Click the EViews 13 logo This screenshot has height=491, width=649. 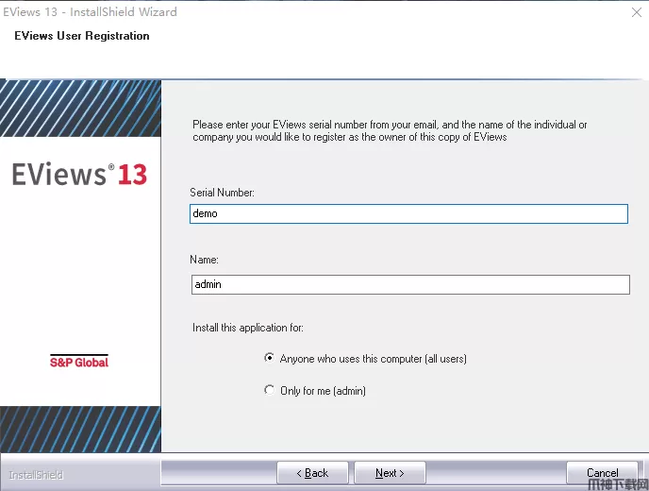(79, 174)
